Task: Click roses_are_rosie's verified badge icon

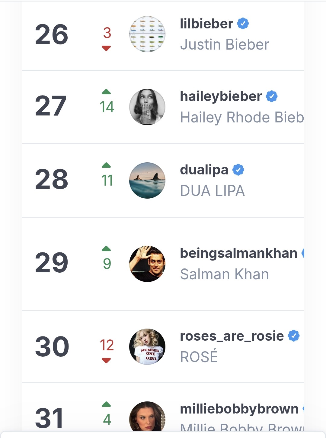Action: coord(294,336)
